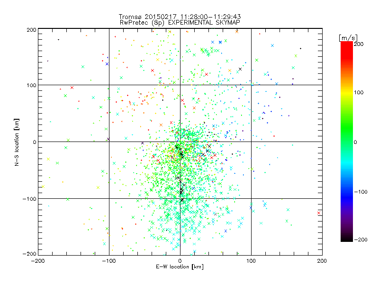This screenshot has width=379, height=284.
Task: Click the plot title 'Tromsø 20150217 11:28:00-11:29:43'
Action: click(180, 17)
